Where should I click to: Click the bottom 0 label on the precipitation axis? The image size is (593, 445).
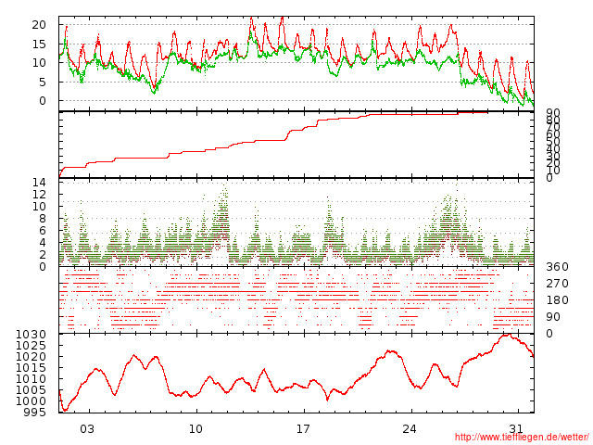pos(549,178)
